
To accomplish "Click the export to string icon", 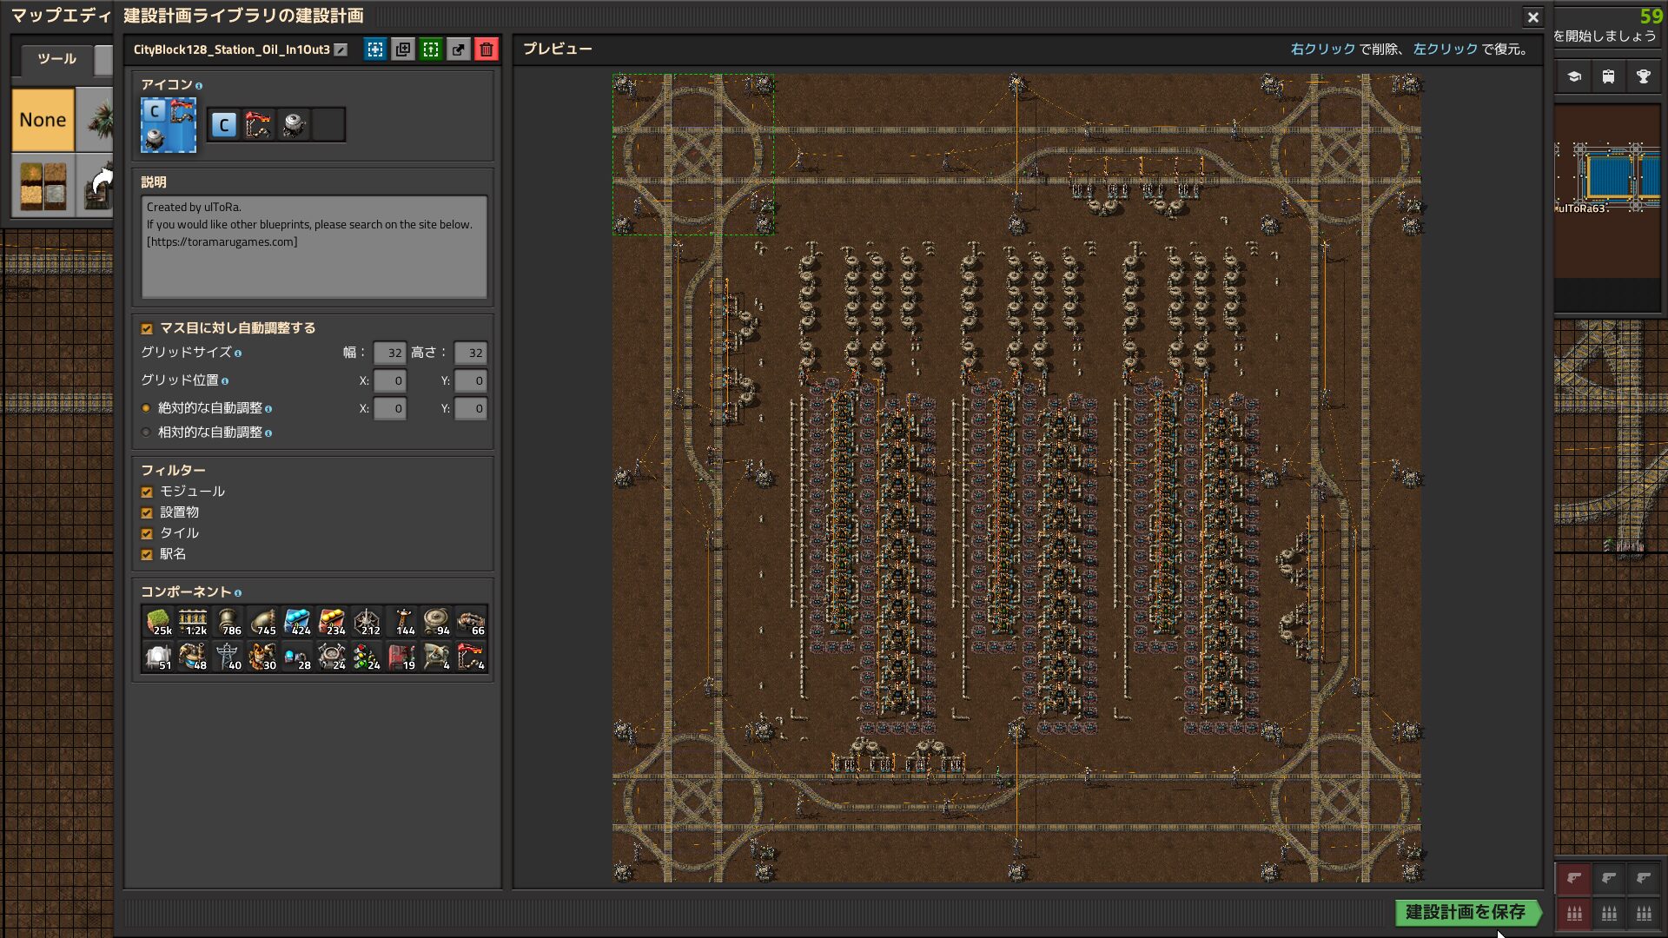I will tap(459, 50).
